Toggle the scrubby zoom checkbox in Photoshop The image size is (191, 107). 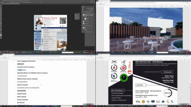[x=26, y=2]
